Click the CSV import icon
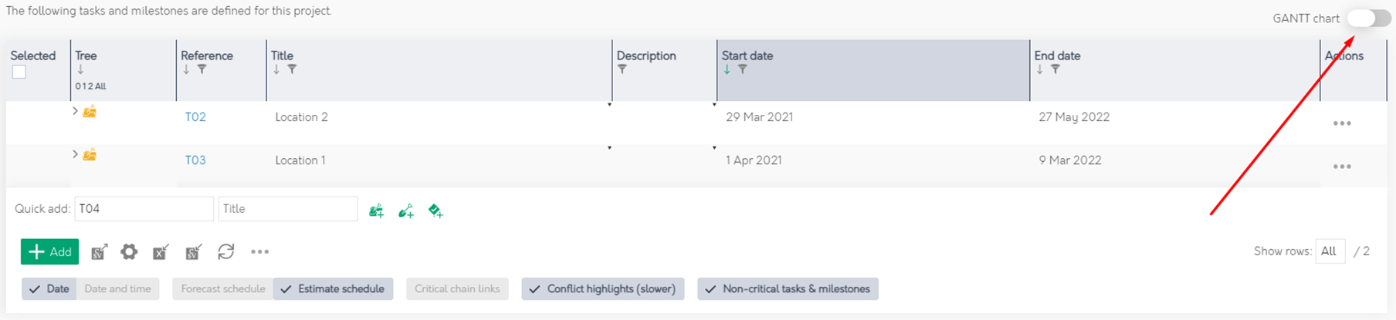1396x320 pixels. (193, 252)
